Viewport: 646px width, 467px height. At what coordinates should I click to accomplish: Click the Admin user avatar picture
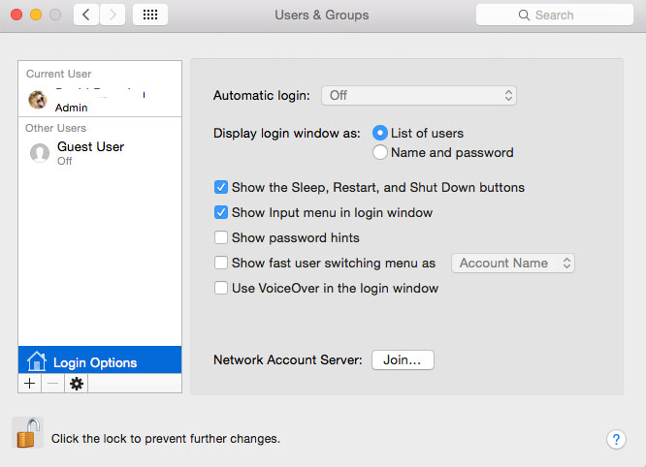[38, 100]
